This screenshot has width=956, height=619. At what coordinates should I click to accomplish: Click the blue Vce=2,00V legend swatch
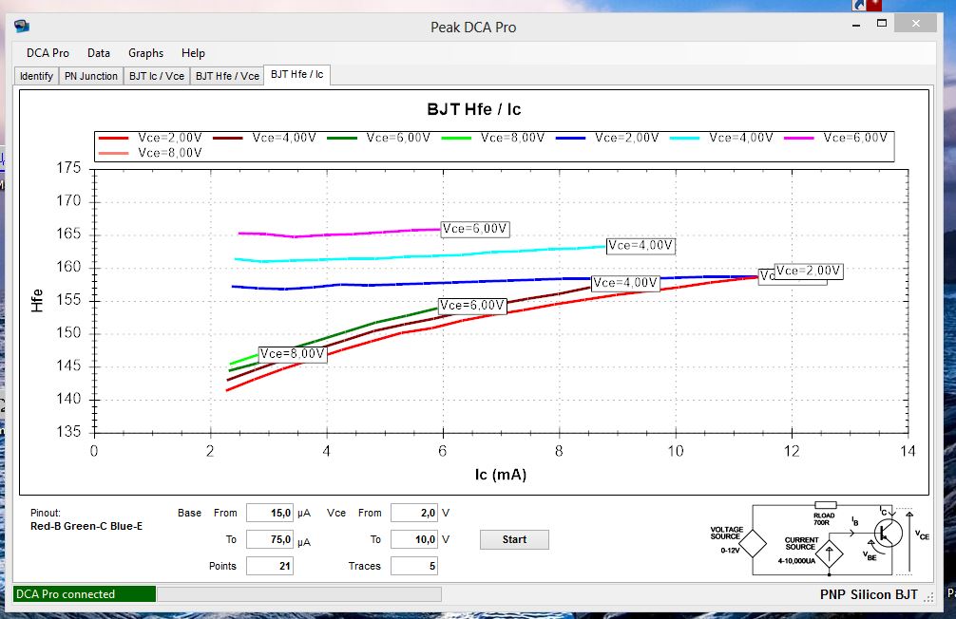click(x=571, y=139)
